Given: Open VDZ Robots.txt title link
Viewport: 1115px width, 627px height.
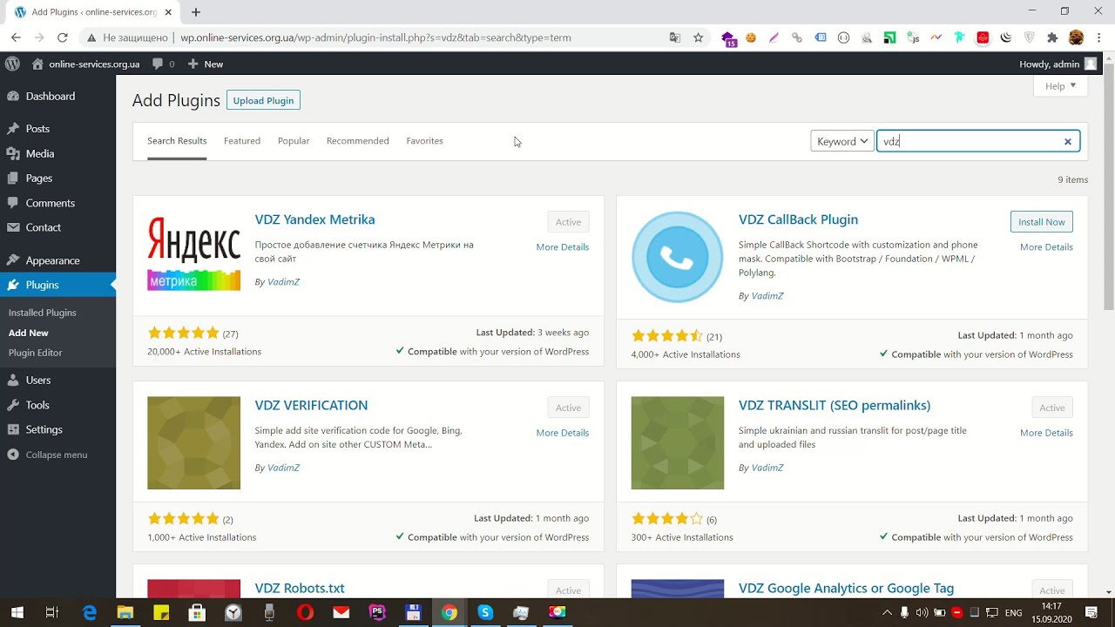Looking at the screenshot, I should click(300, 589).
